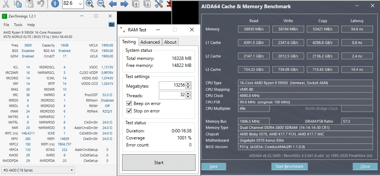
Task: Click Save in the AIDA64 benchmark window
Action: click(x=213, y=166)
